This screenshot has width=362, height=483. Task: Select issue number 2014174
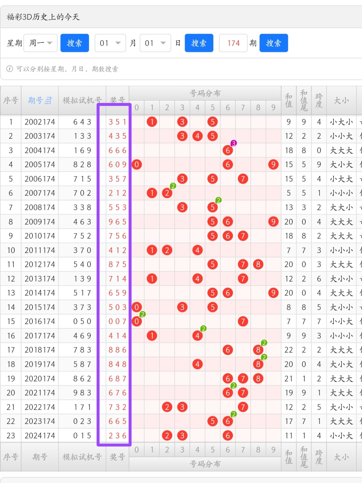click(40, 293)
